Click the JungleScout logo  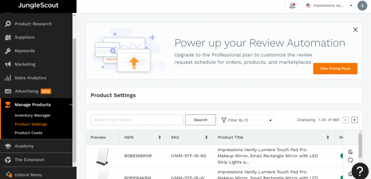(x=38, y=5)
